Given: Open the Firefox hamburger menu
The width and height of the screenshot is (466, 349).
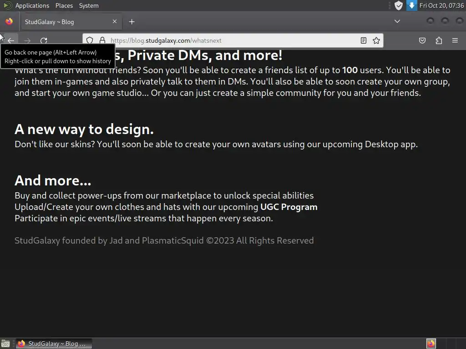Looking at the screenshot, I should click(x=455, y=40).
